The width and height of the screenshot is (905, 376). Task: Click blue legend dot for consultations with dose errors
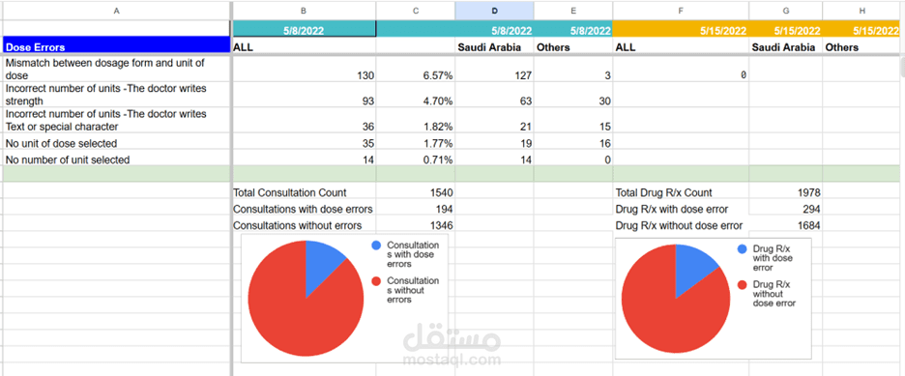point(376,246)
